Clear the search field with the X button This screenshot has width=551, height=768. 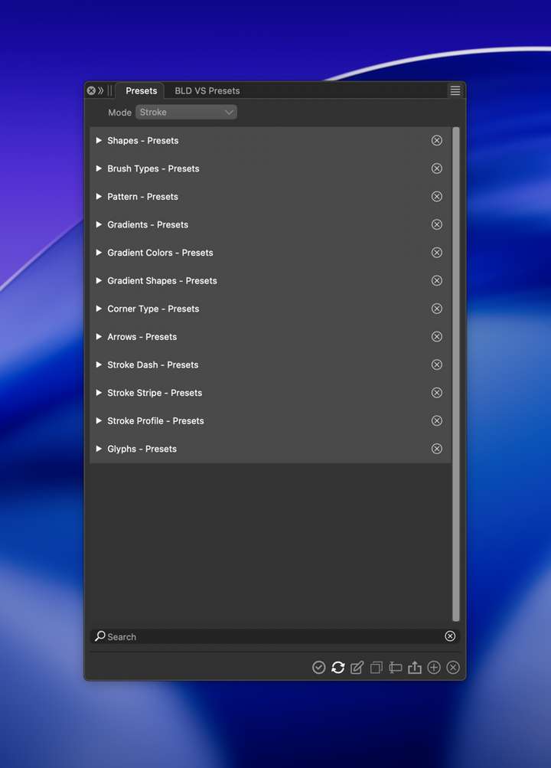[450, 636]
